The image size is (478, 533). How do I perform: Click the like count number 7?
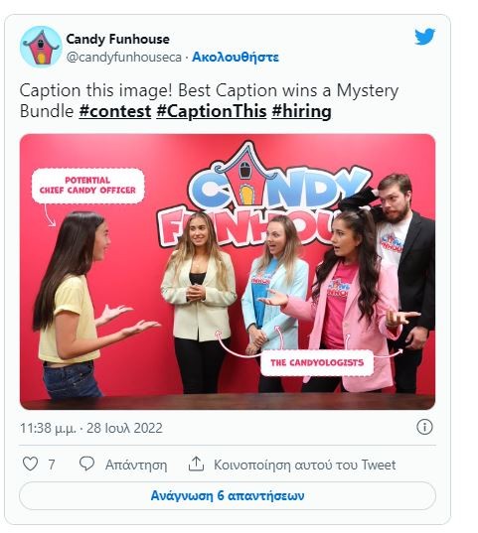(52, 465)
